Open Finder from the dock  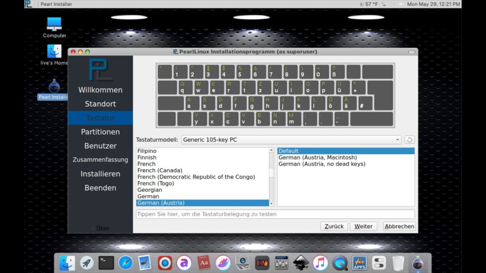tap(67, 263)
